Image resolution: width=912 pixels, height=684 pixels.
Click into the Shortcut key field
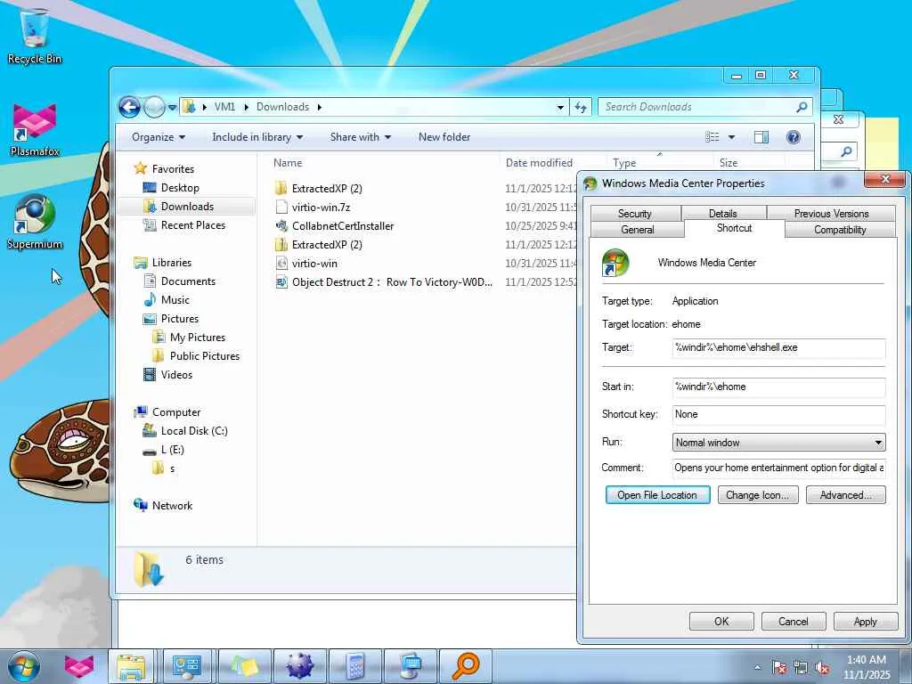pyautogui.click(x=778, y=414)
